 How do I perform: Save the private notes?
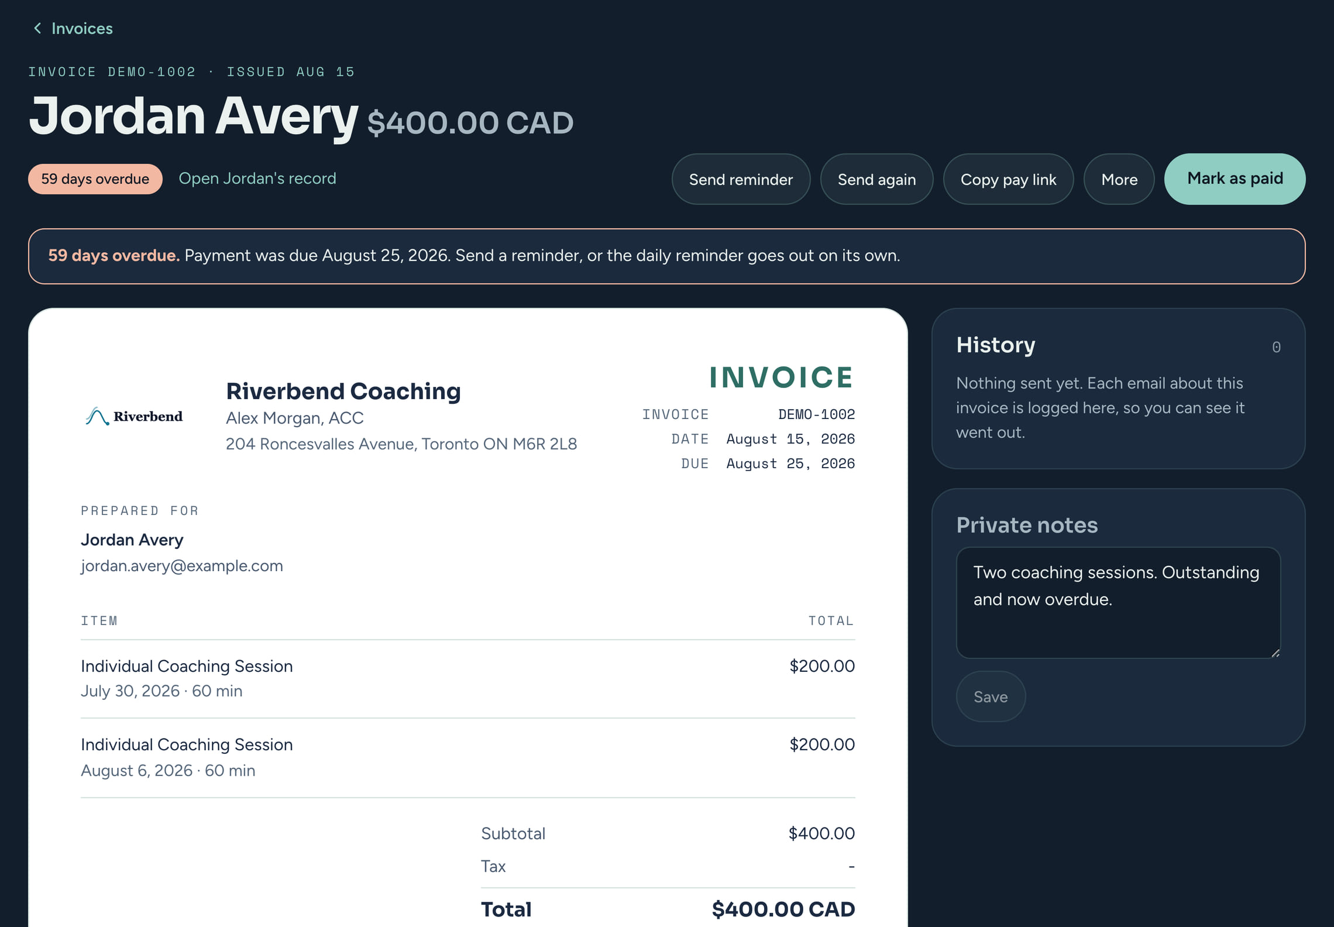tap(991, 696)
